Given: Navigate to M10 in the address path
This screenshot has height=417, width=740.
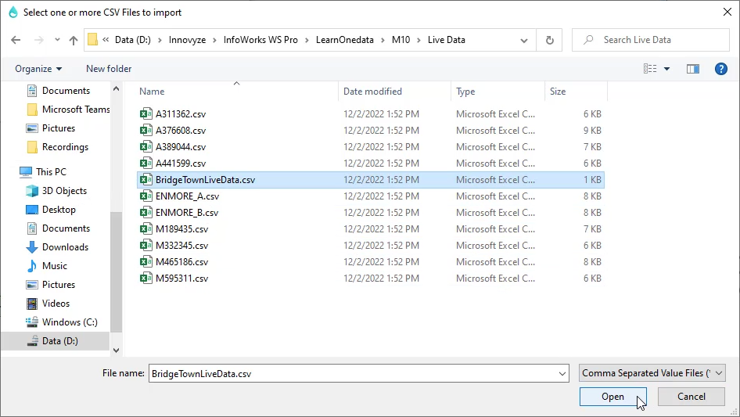Looking at the screenshot, I should click(401, 40).
